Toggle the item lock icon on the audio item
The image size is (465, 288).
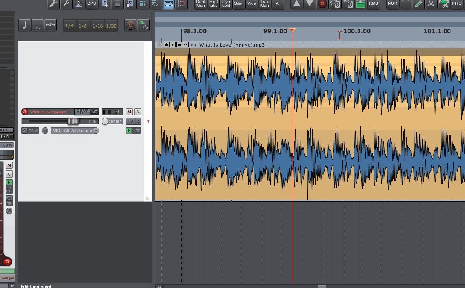click(167, 44)
